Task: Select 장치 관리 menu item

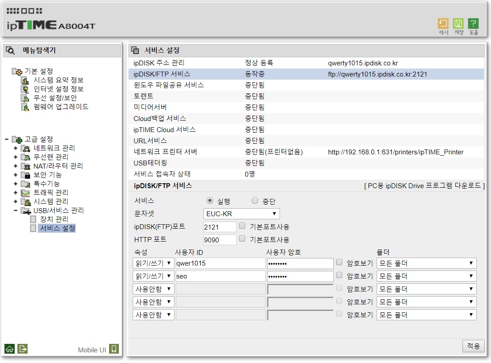Action: [x=54, y=219]
